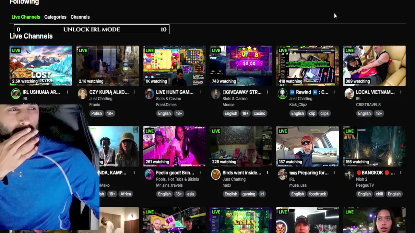The width and height of the screenshot is (415, 233).
Task: Click the foodtruck tag on musa_usa stream
Action: tap(317, 194)
